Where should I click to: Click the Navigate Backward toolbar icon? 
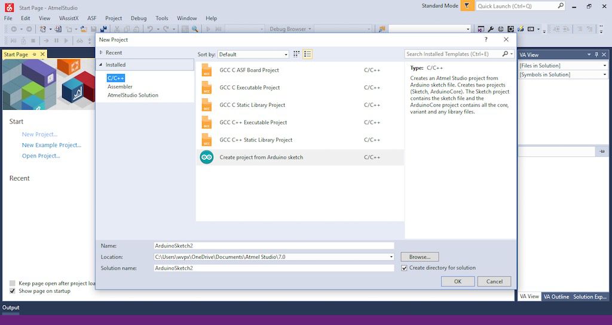14,29
